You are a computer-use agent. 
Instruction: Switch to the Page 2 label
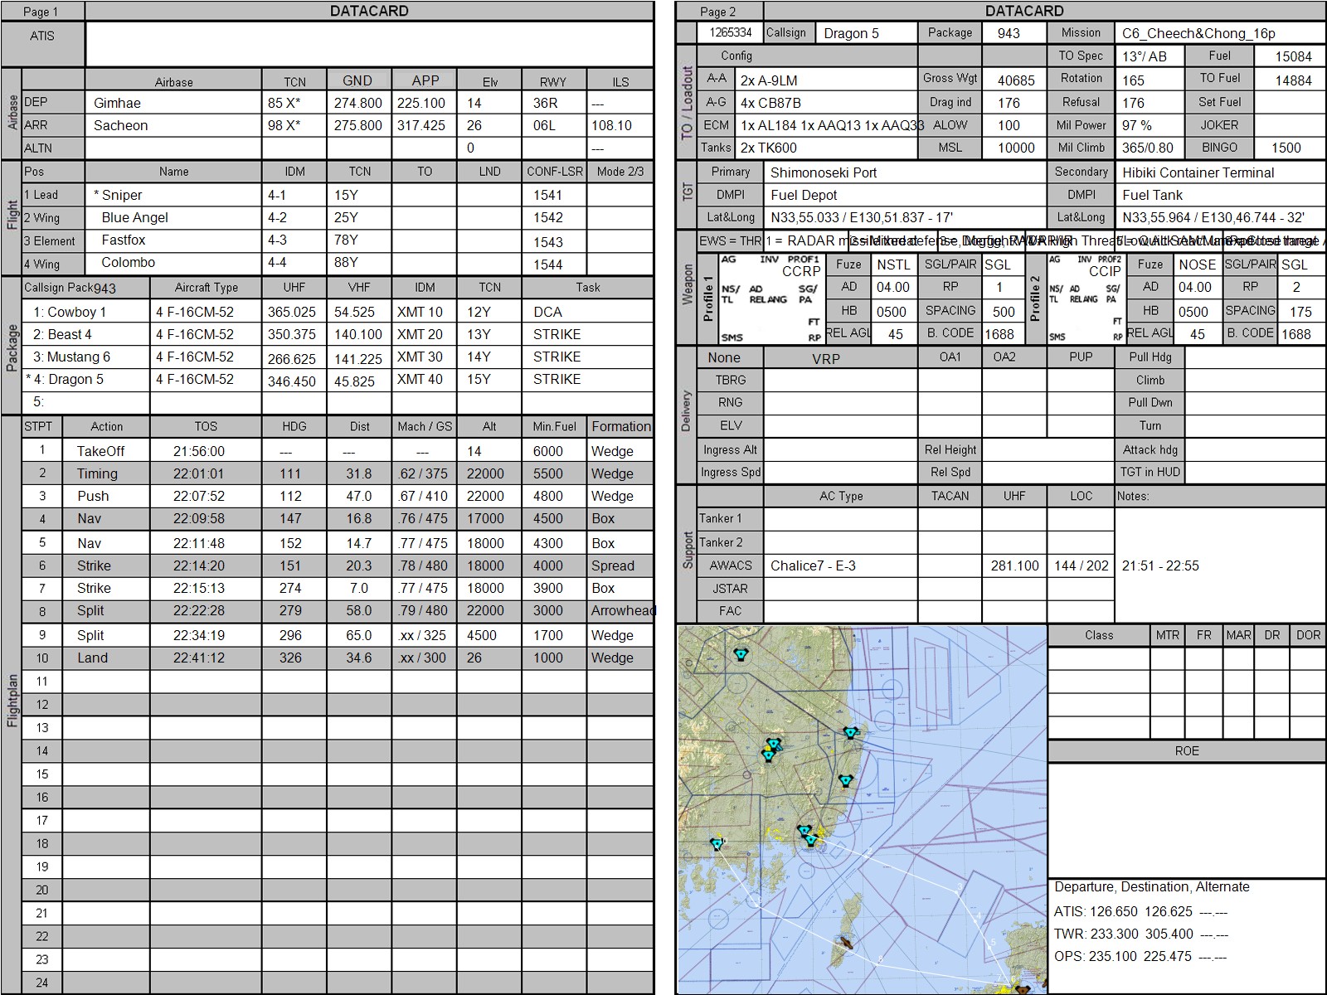pyautogui.click(x=718, y=12)
